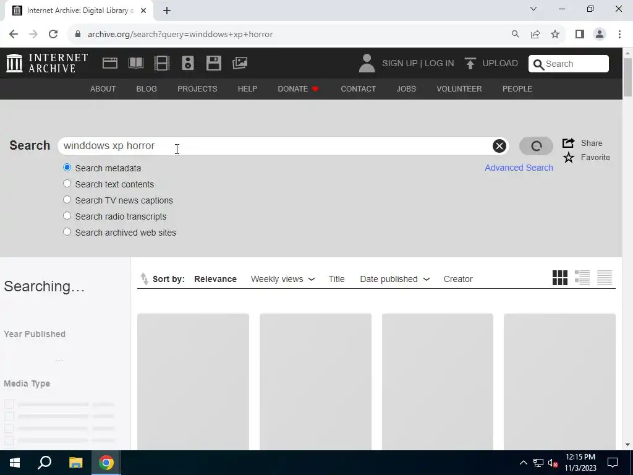Open the PEOPLE menu item
The height and width of the screenshot is (475, 633).
coord(517,89)
